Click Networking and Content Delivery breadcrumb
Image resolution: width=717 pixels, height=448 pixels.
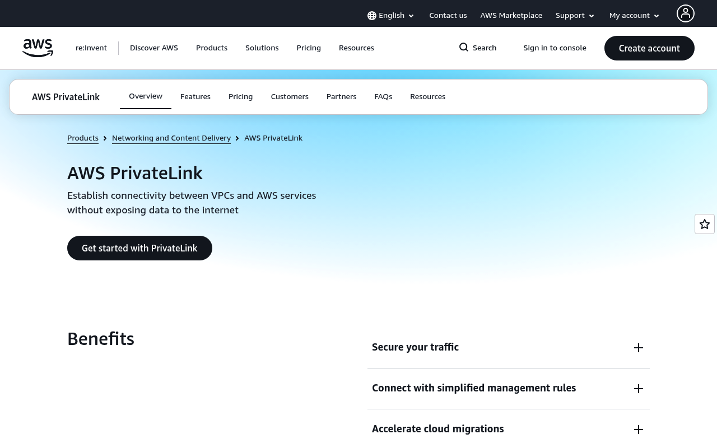[171, 138]
